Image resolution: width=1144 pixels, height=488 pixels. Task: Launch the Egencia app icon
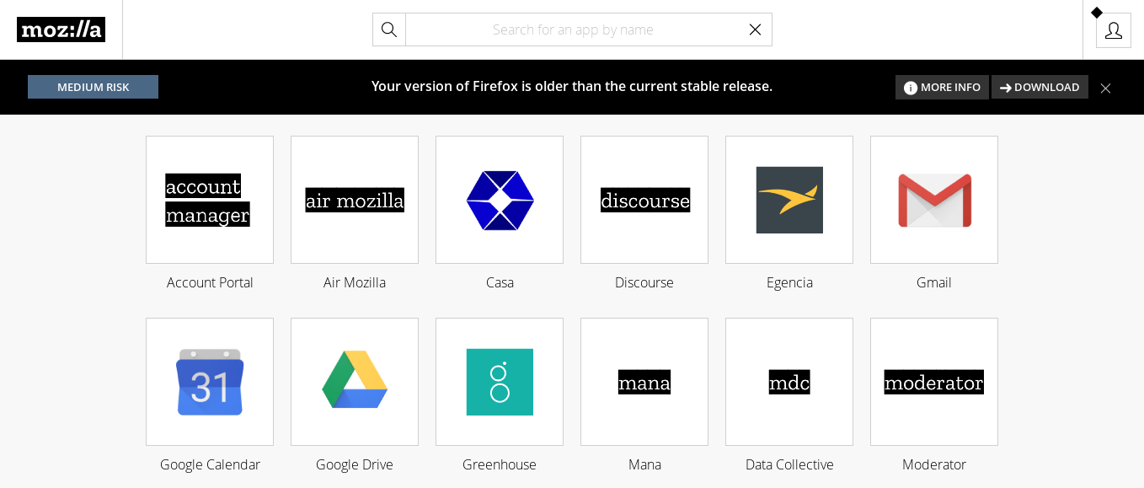tap(789, 200)
